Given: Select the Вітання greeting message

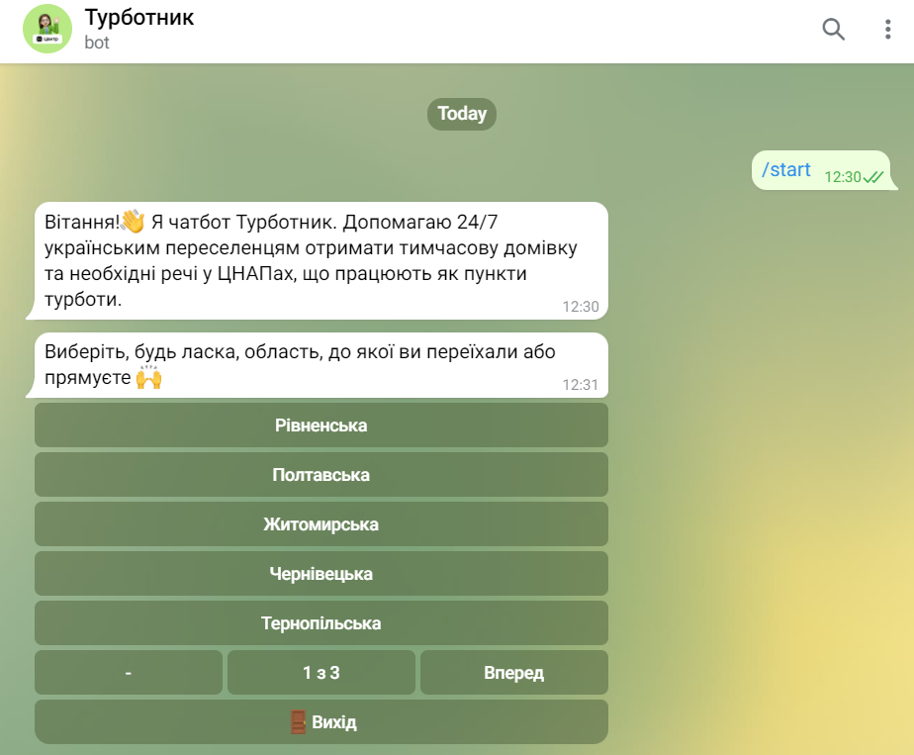Looking at the screenshot, I should click(321, 260).
